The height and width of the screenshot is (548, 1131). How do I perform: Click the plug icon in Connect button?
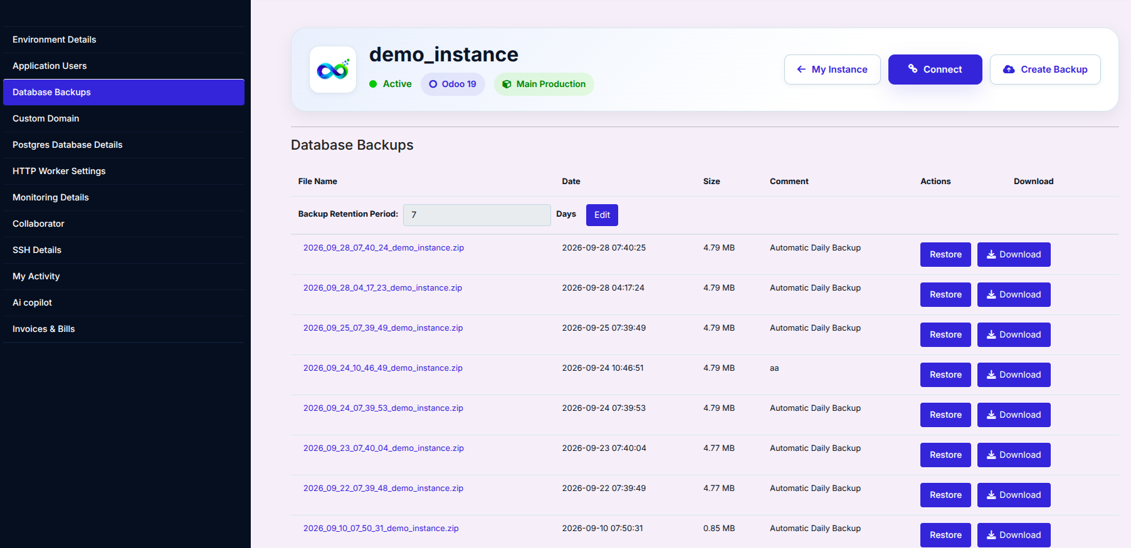pyautogui.click(x=913, y=69)
